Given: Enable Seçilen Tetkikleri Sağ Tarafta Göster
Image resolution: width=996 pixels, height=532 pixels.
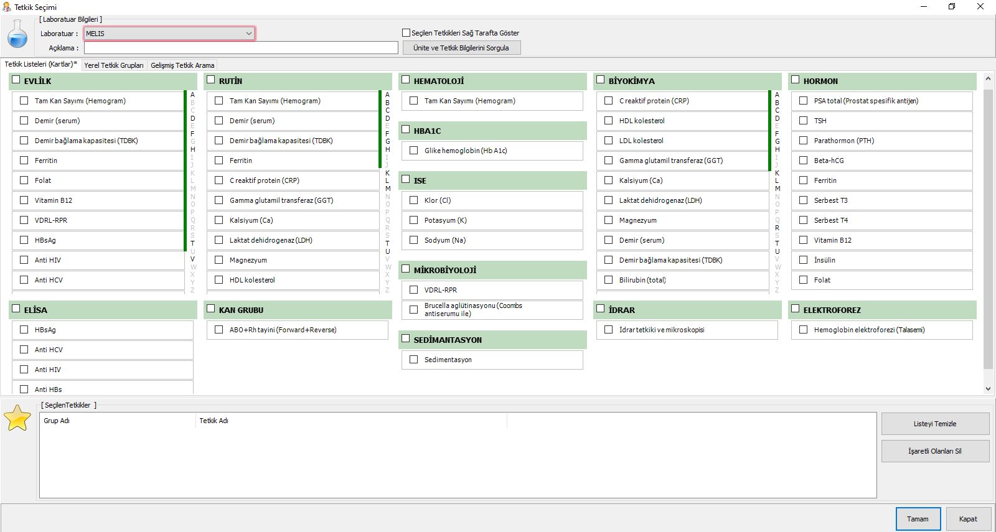Looking at the screenshot, I should (406, 33).
